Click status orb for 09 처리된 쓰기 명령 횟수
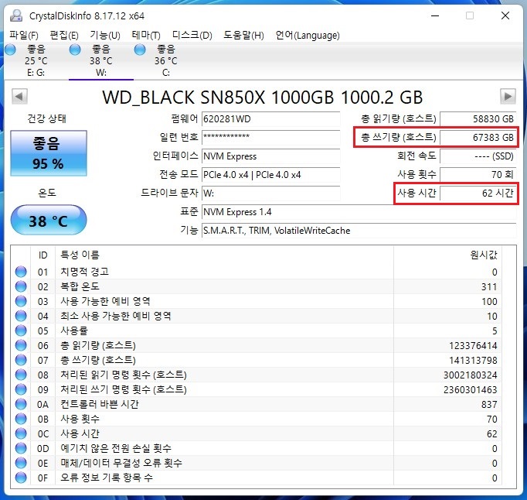Viewport: 527px width, 500px height. 21,389
